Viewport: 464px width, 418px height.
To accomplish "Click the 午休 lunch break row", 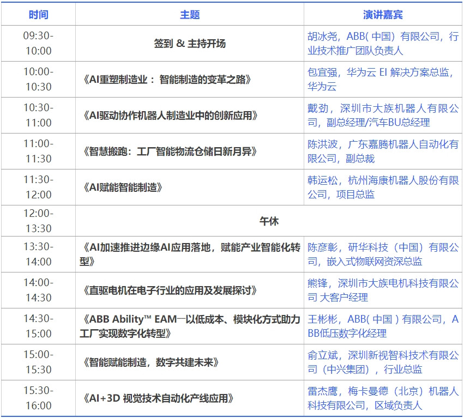I will point(269,221).
